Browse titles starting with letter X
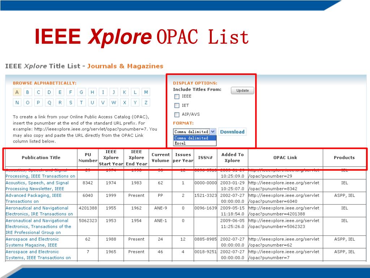 click(124, 102)
